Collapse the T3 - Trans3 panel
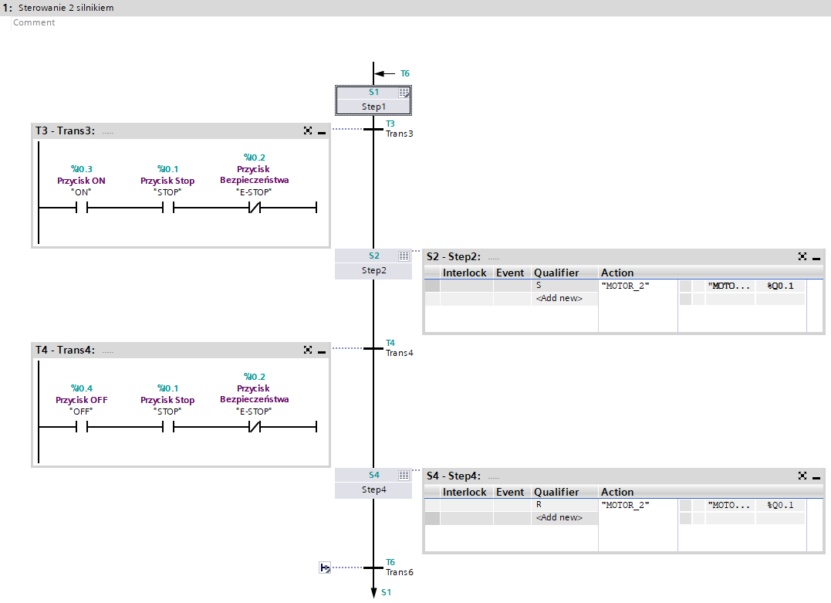The width and height of the screenshot is (831, 603). [322, 132]
